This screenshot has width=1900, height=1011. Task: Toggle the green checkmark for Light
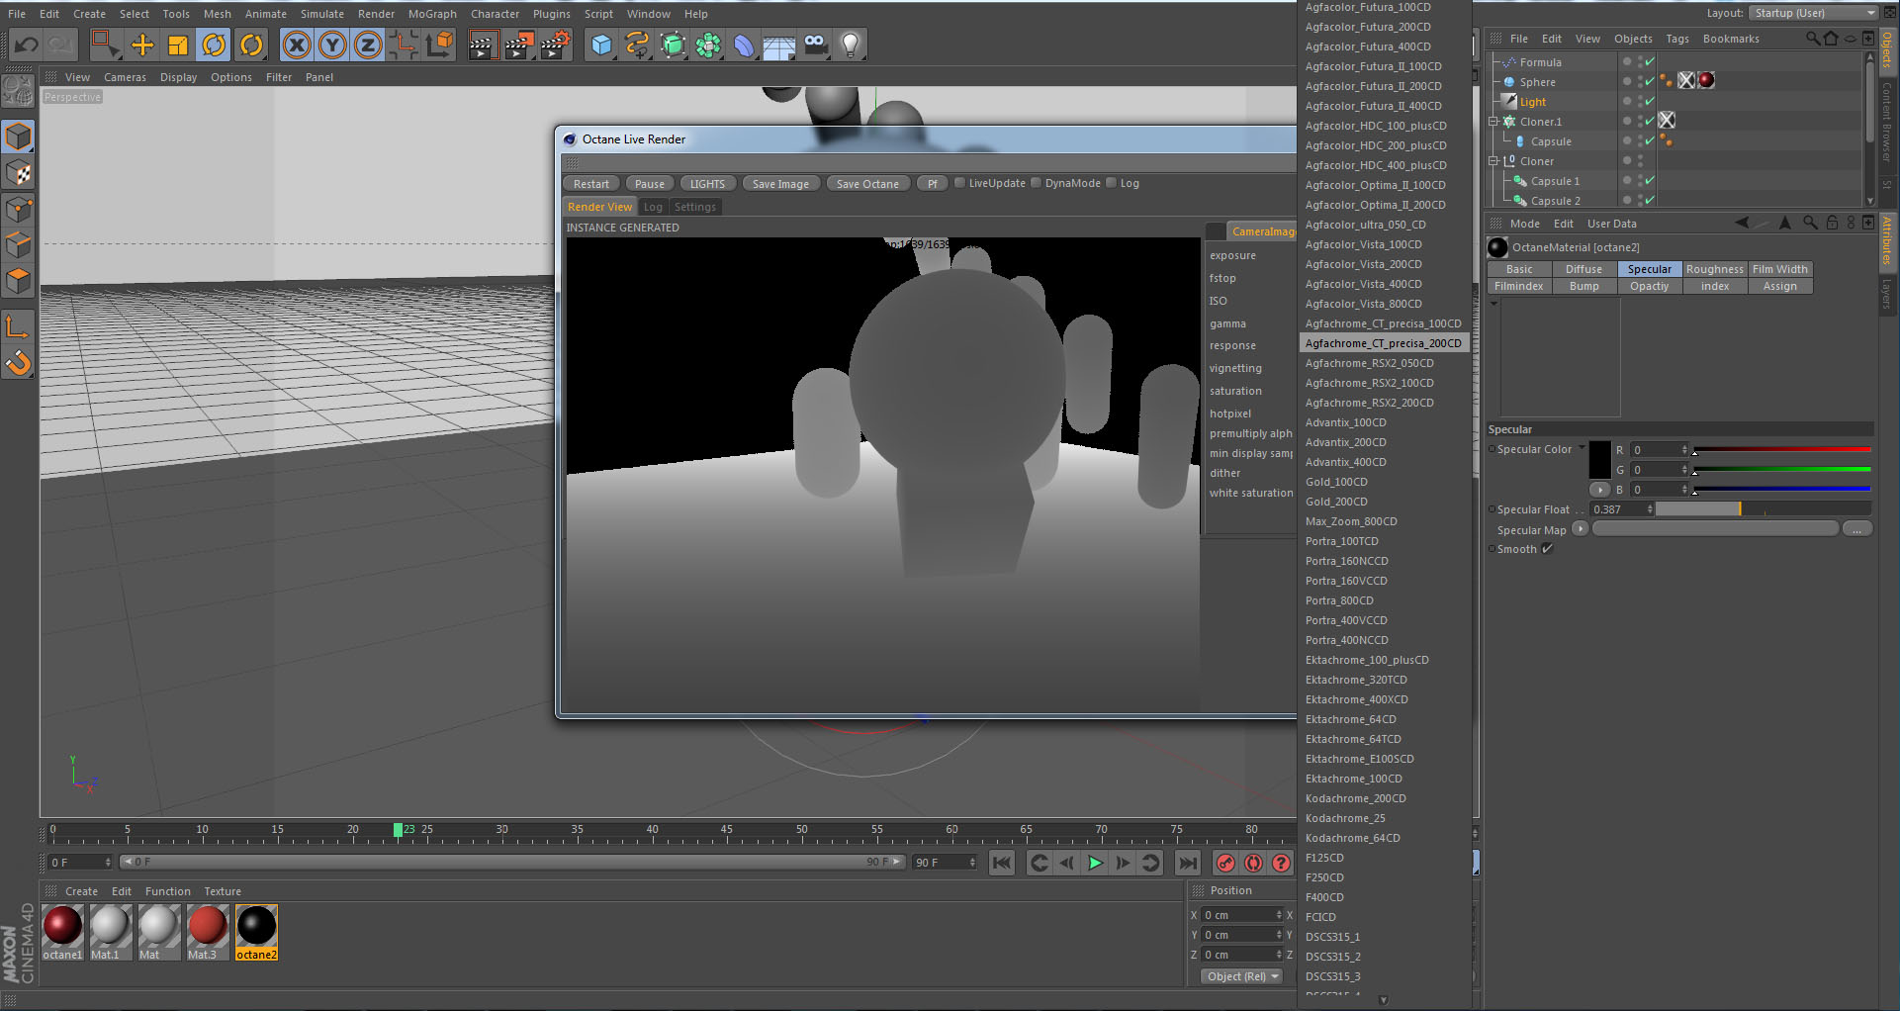1650,102
